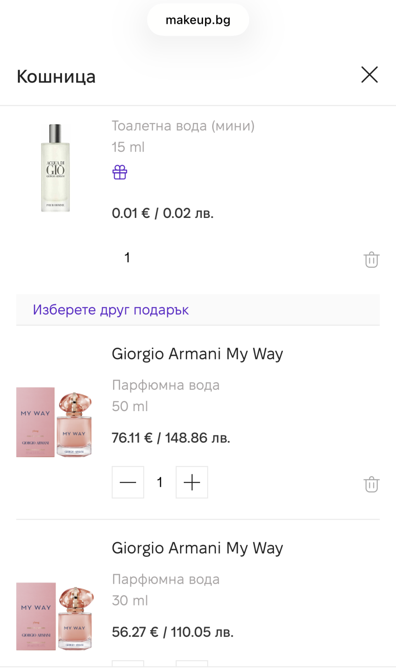Tap the makeup.bg address pill
The width and height of the screenshot is (396, 670).
tap(198, 20)
